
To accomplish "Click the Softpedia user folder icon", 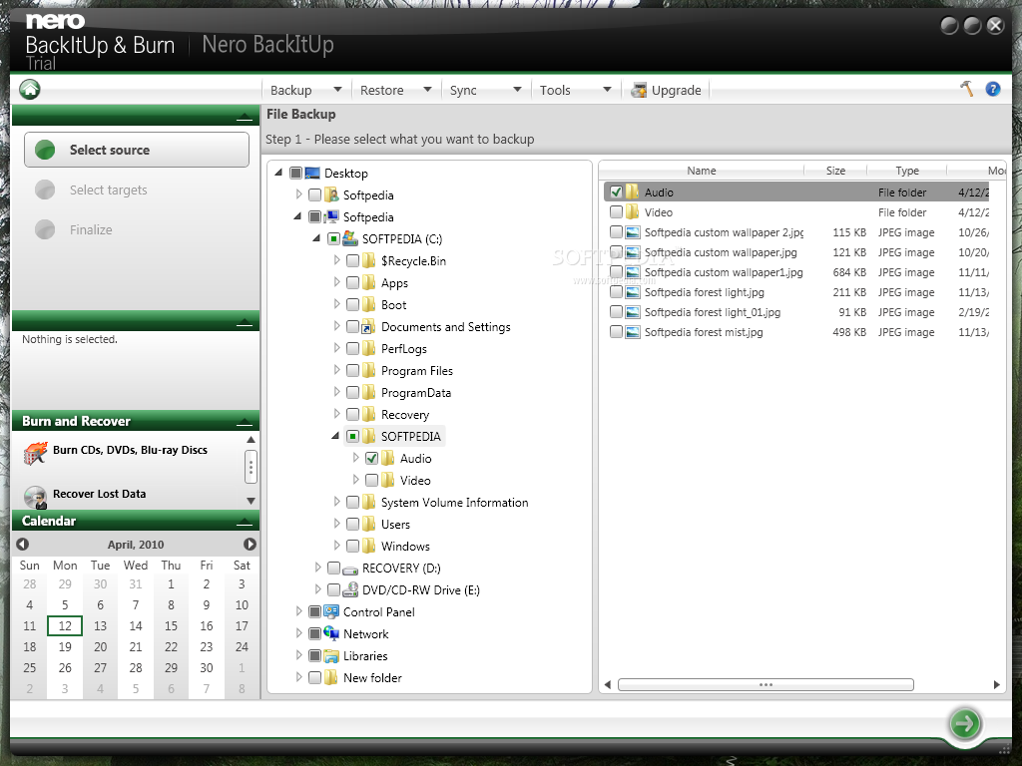I will (331, 194).
